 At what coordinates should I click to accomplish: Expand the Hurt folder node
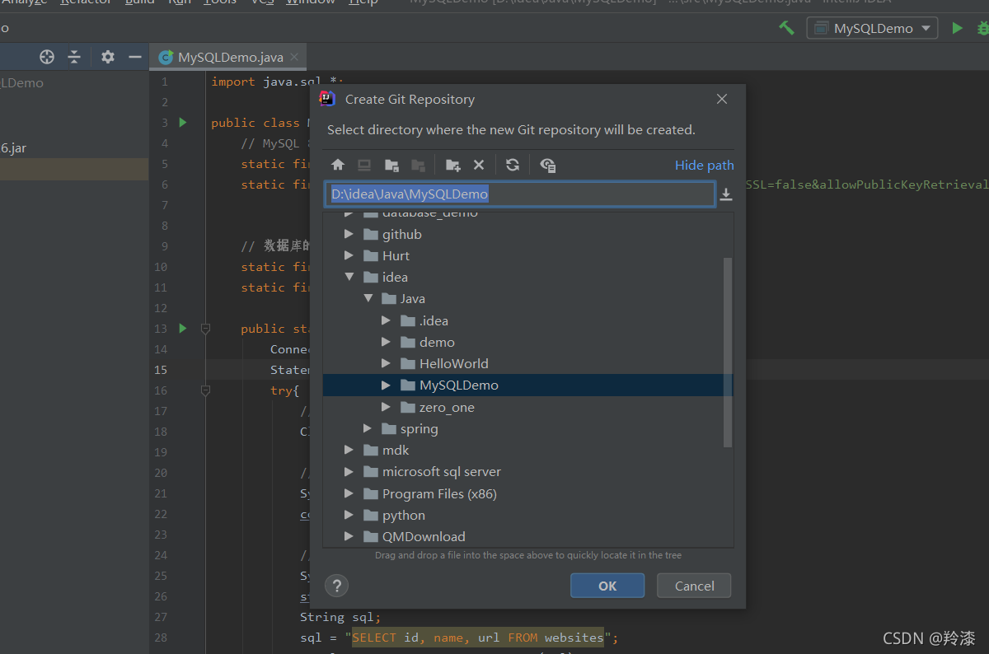click(349, 256)
